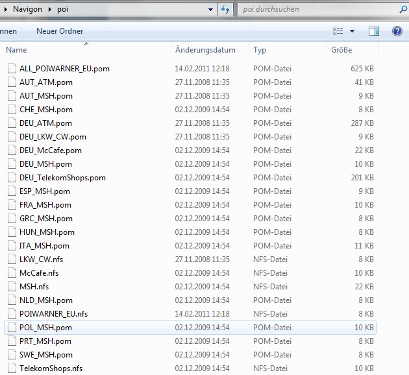Image resolution: width=409 pixels, height=375 pixels.
Task: Sort by the Name column header
Action: tap(16, 50)
